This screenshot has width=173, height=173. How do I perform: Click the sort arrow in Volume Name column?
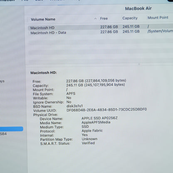coord(95,19)
